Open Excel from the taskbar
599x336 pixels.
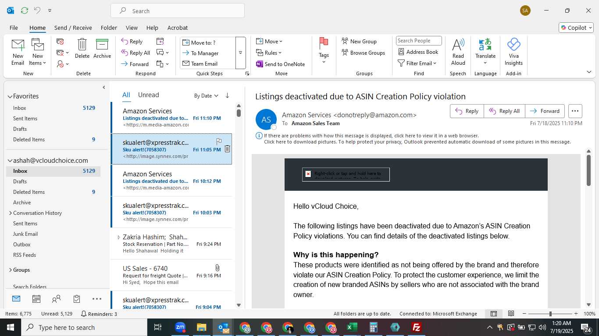tap(352, 327)
